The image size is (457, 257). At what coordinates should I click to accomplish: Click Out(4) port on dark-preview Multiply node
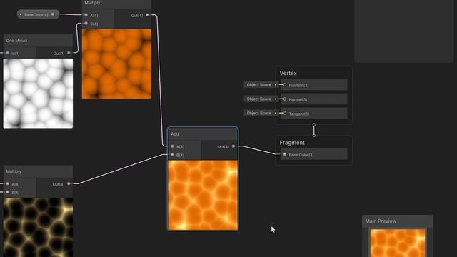(69, 184)
